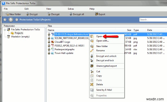Click the Delete X icon in context menu
This screenshot has height=102, width=167.
coord(92,84)
